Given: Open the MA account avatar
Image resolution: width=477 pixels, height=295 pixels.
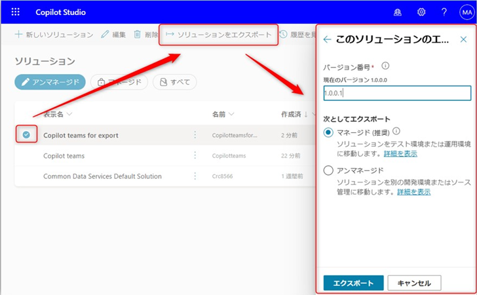Looking at the screenshot, I should coord(467,12).
